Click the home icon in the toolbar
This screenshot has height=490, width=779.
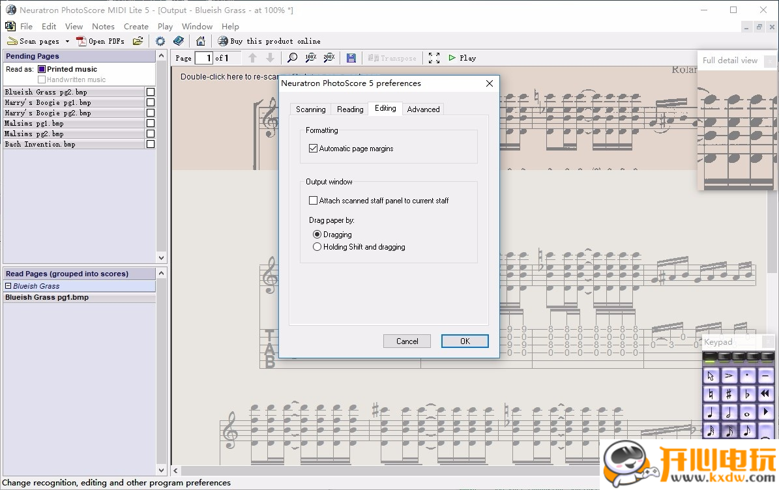[x=201, y=41]
